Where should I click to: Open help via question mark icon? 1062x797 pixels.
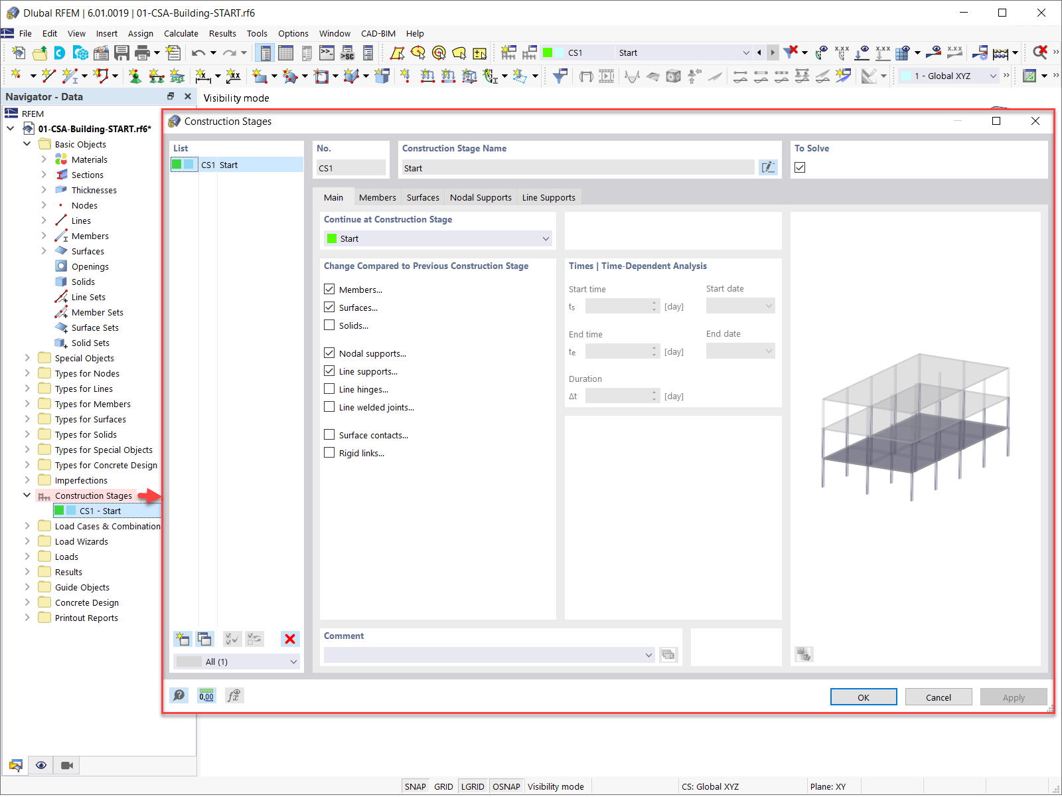(x=179, y=695)
